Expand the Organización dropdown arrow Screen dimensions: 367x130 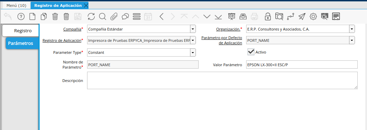coord(352,29)
